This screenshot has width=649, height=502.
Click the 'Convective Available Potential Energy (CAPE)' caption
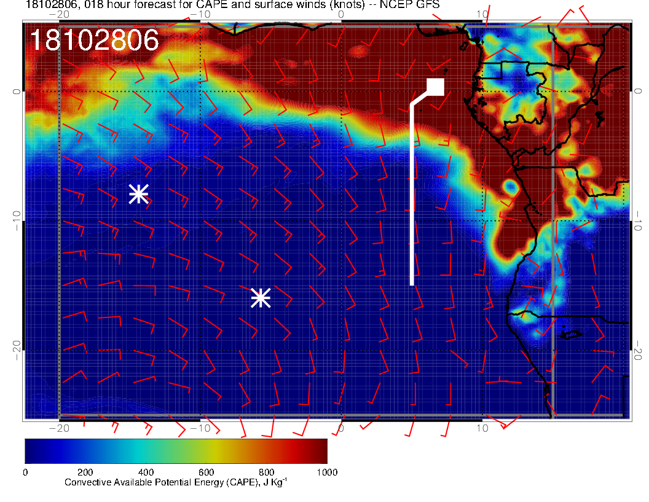pyautogui.click(x=176, y=482)
